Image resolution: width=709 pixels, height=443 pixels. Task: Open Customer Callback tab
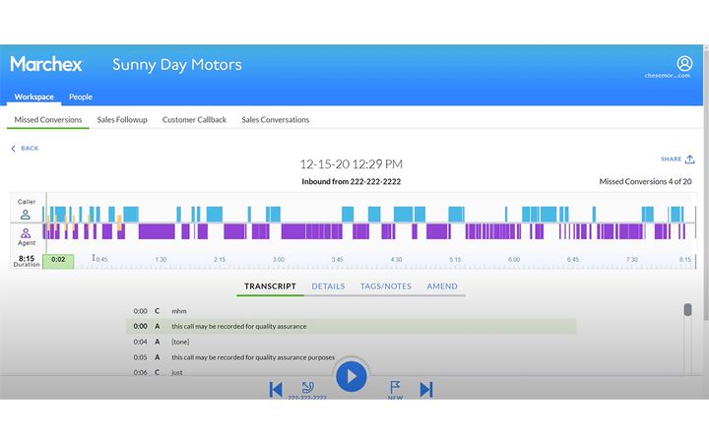point(194,120)
